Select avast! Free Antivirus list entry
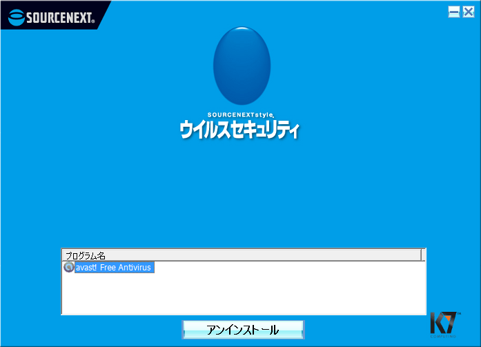Screen dimensions: 481x347 click(x=114, y=267)
